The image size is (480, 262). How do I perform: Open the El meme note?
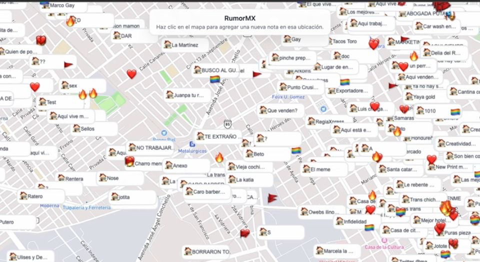324,169
